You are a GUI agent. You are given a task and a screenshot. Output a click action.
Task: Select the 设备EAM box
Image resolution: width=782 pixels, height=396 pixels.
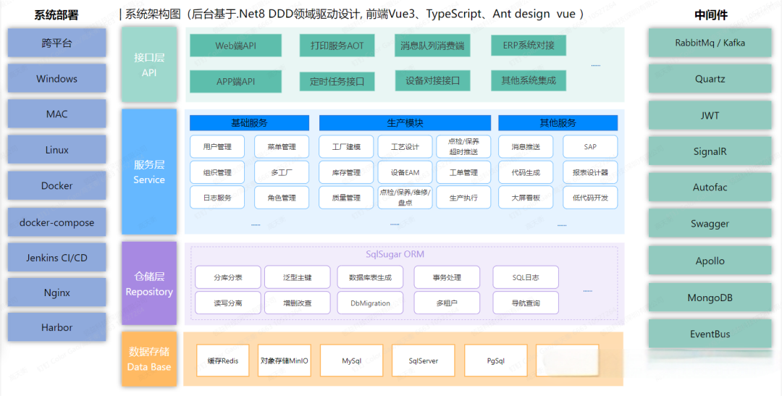pos(405,172)
